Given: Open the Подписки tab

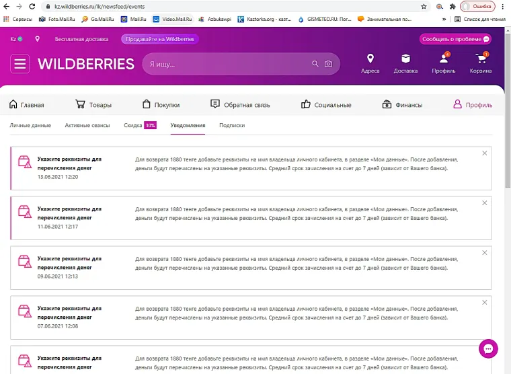Looking at the screenshot, I should pyautogui.click(x=232, y=125).
